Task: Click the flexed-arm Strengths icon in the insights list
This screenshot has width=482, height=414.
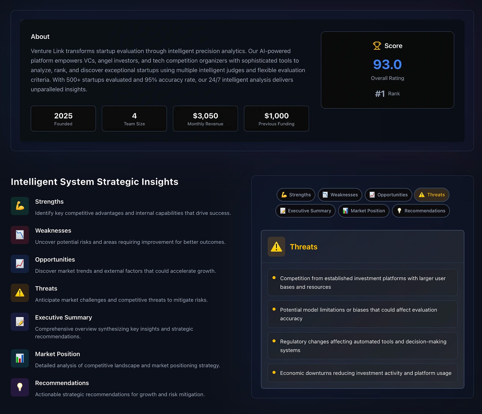Action: 20,206
